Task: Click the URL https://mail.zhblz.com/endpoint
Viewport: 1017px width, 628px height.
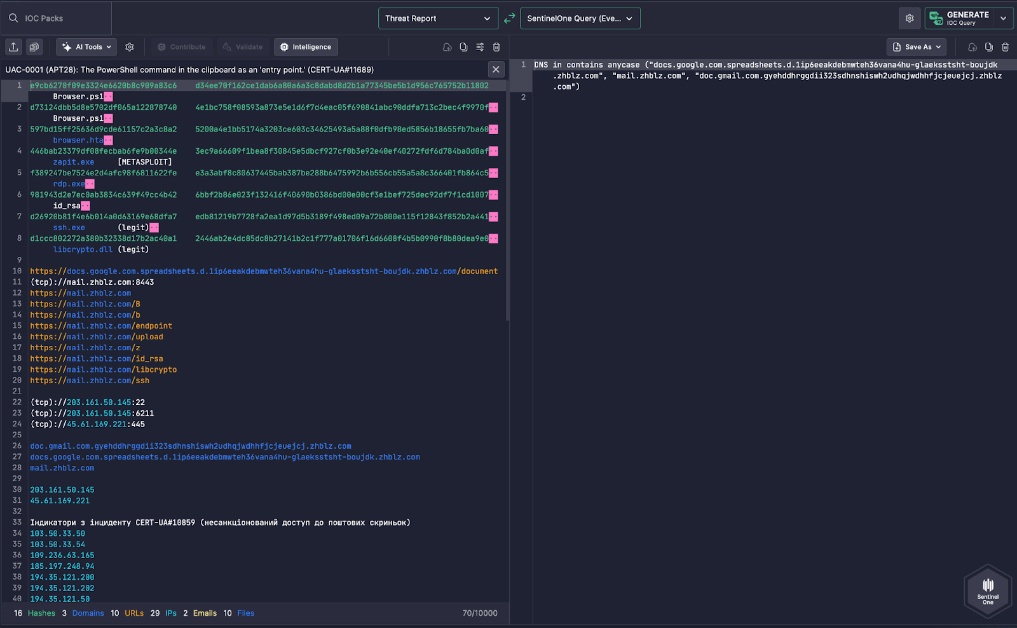Action: (101, 326)
